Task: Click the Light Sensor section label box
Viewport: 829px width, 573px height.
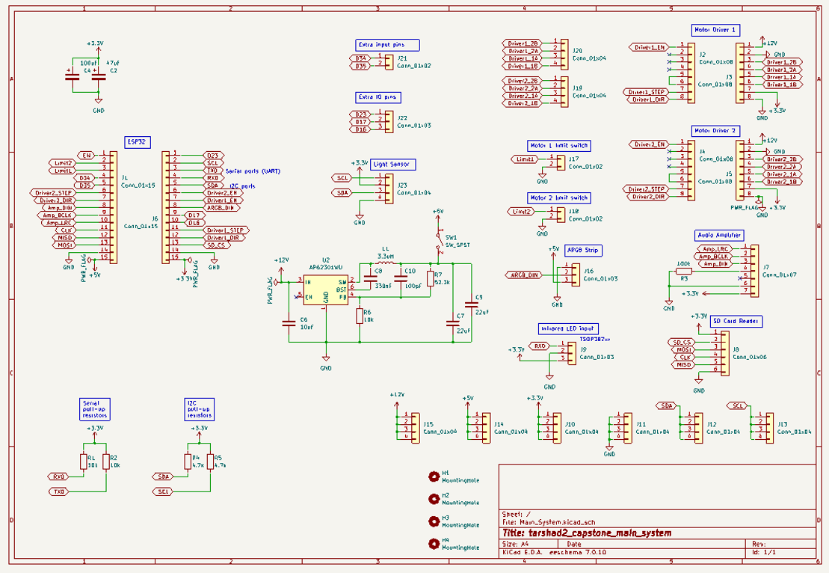Action: pyautogui.click(x=392, y=163)
